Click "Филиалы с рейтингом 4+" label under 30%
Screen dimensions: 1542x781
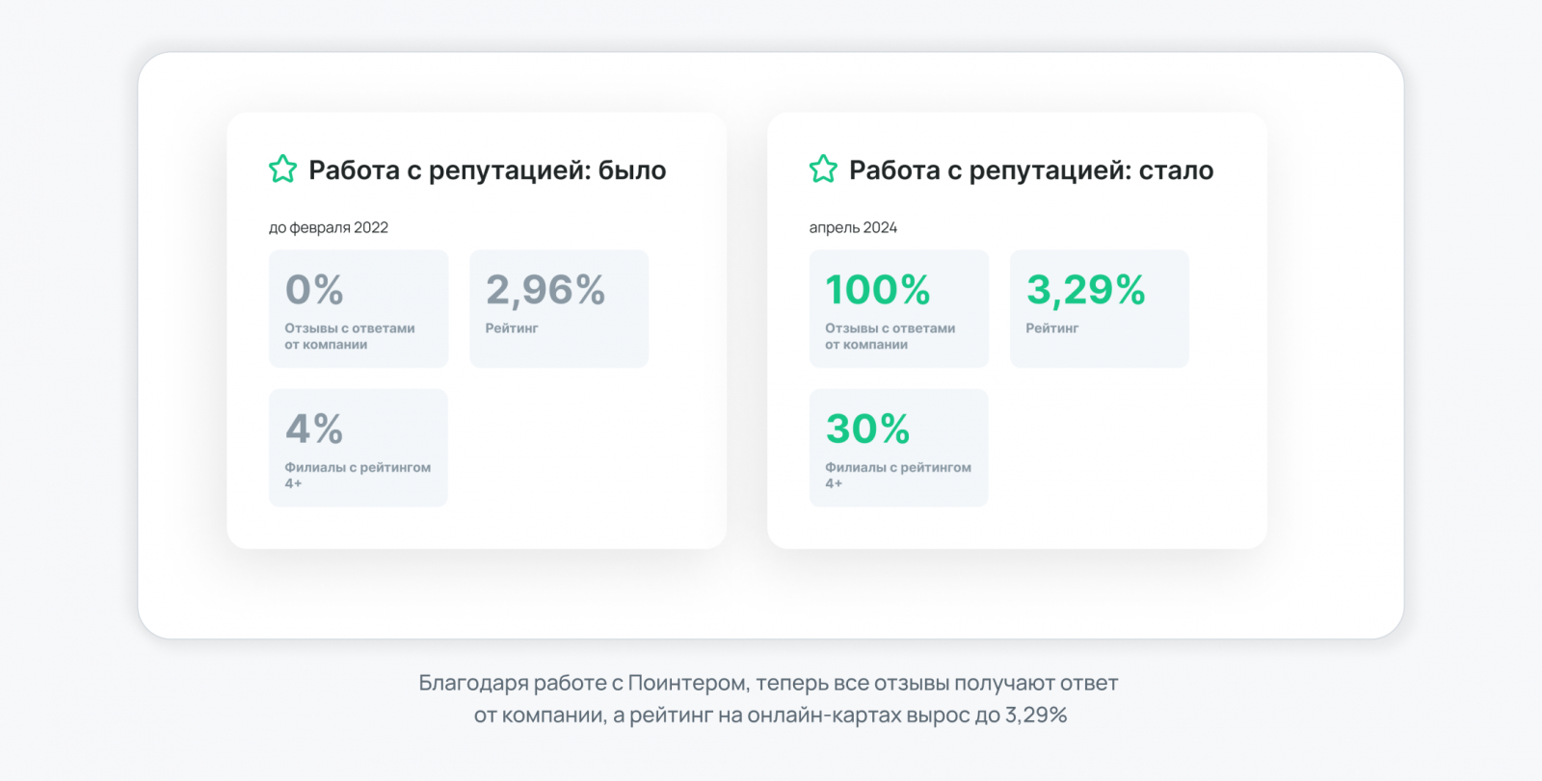click(897, 468)
